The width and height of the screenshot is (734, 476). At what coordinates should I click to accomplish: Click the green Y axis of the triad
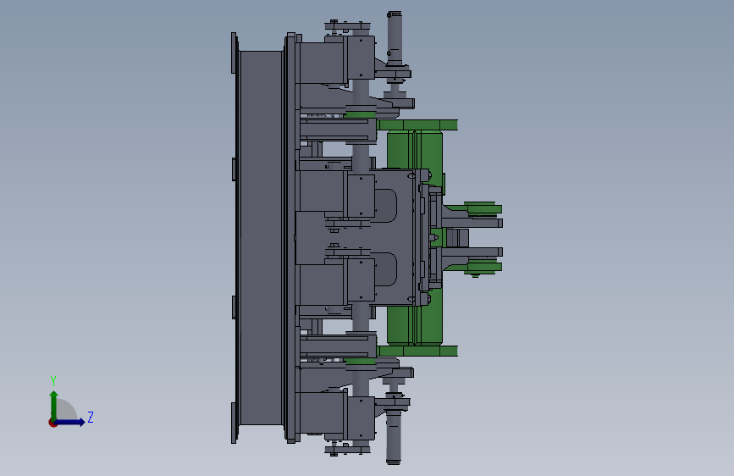(54, 405)
